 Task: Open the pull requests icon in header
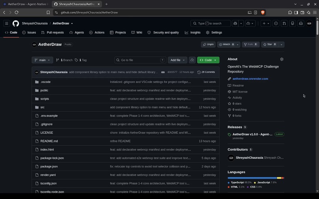click(x=284, y=23)
